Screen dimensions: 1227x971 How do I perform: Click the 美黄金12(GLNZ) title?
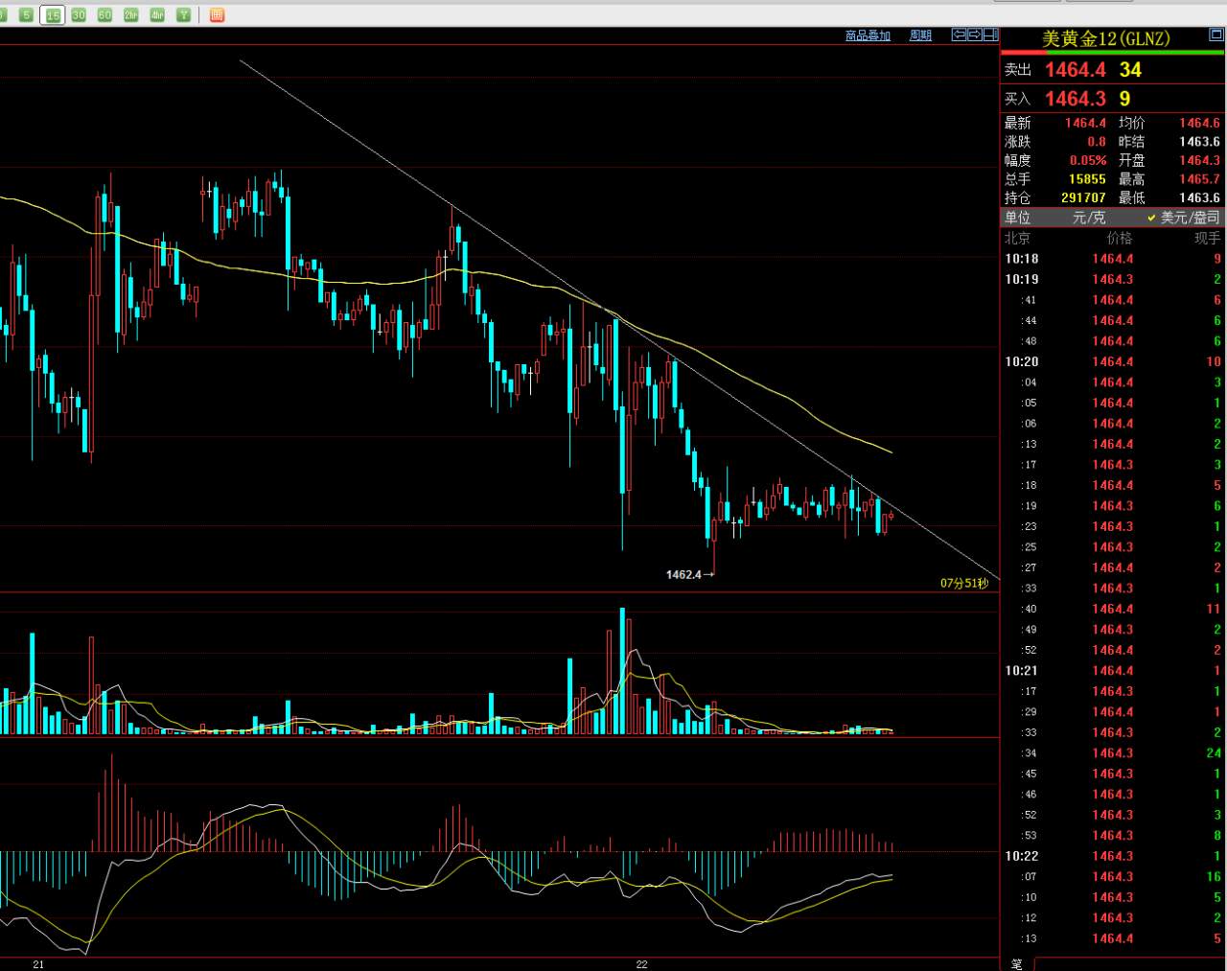(1105, 38)
